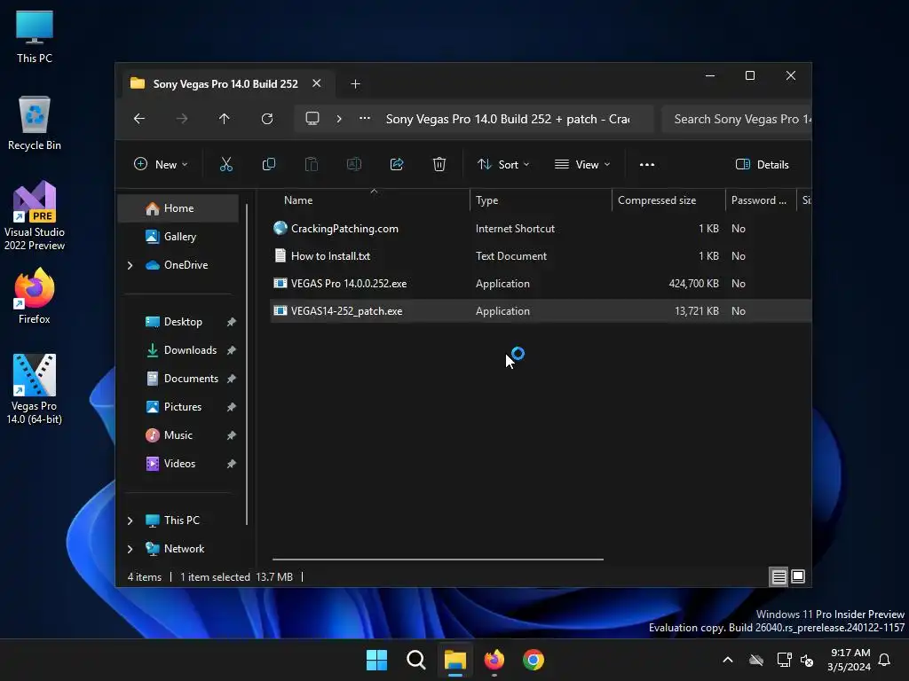Click the monitor icon in address bar
Screen dimensions: 909x681
click(x=312, y=119)
